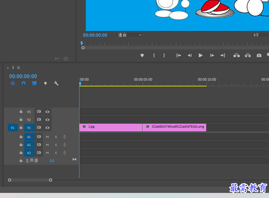This screenshot has width=269, height=198.
Task: Click the Lift button
Action: pyautogui.click(x=236, y=55)
